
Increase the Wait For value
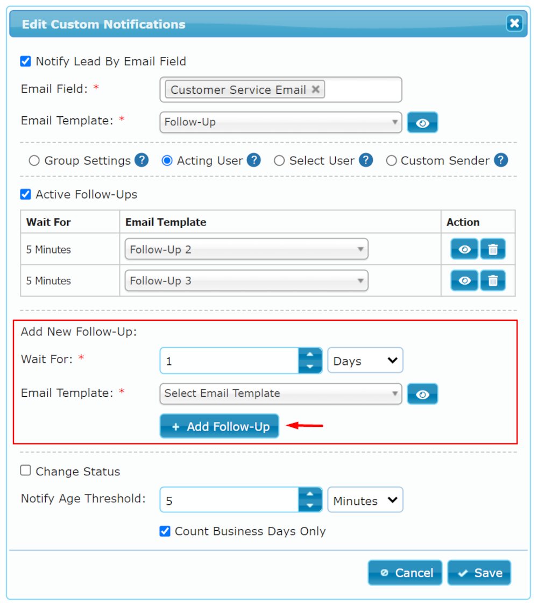[310, 355]
